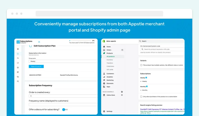
Task: Click the Marketing megaphone icon
Action: click(x=104, y=80)
